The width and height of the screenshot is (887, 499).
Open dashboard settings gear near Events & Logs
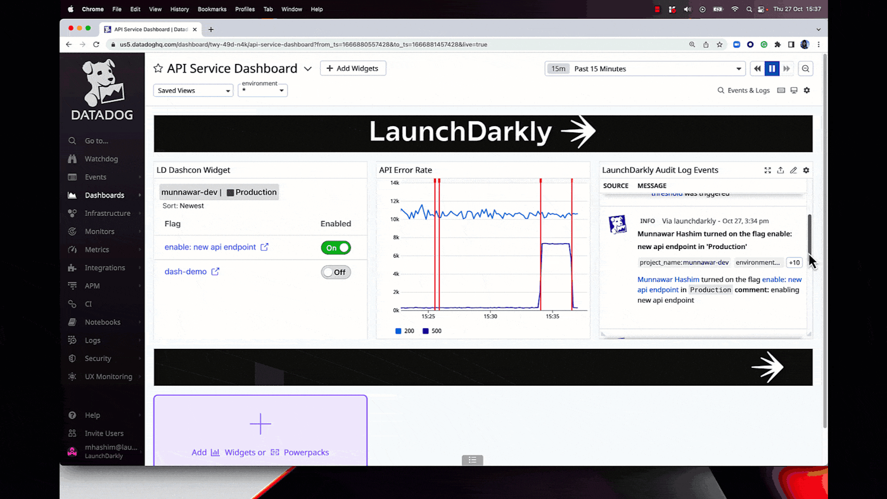pyautogui.click(x=807, y=91)
